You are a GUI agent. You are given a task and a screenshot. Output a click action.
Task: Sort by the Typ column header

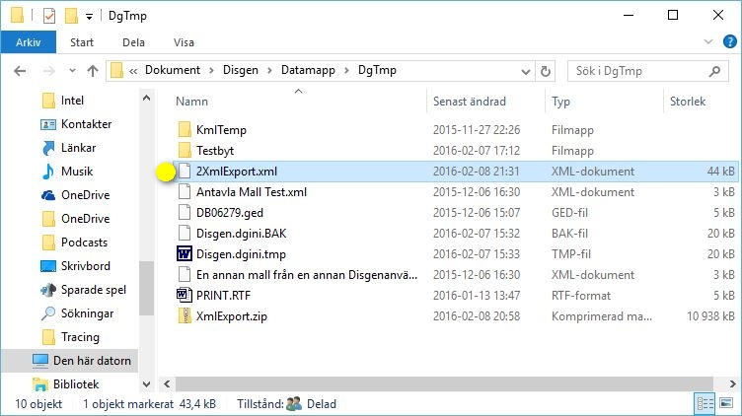click(x=560, y=102)
